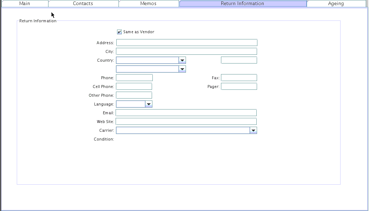369x211 pixels.
Task: Open the Contacts tab
Action: point(83,4)
